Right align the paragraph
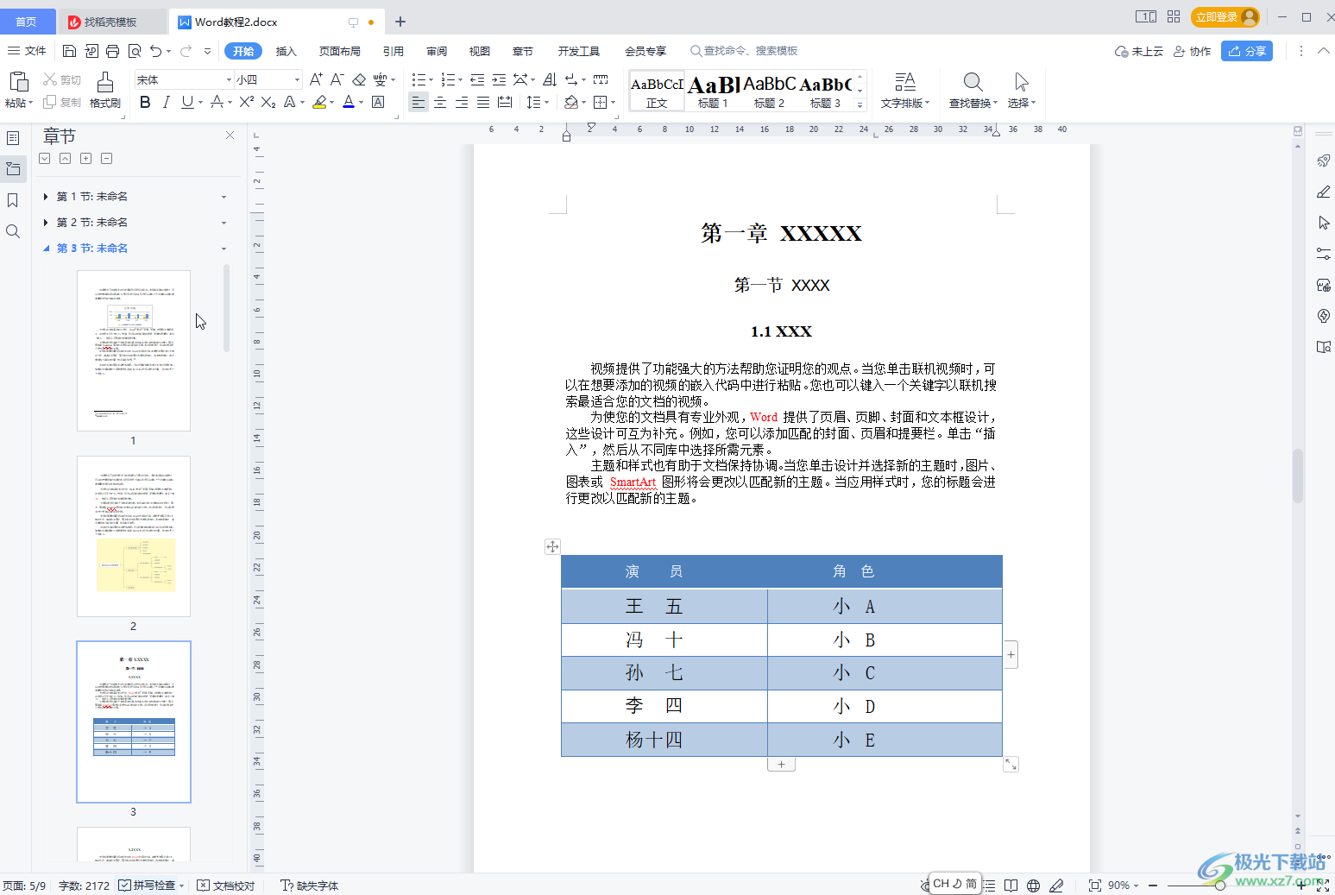 pyautogui.click(x=462, y=102)
